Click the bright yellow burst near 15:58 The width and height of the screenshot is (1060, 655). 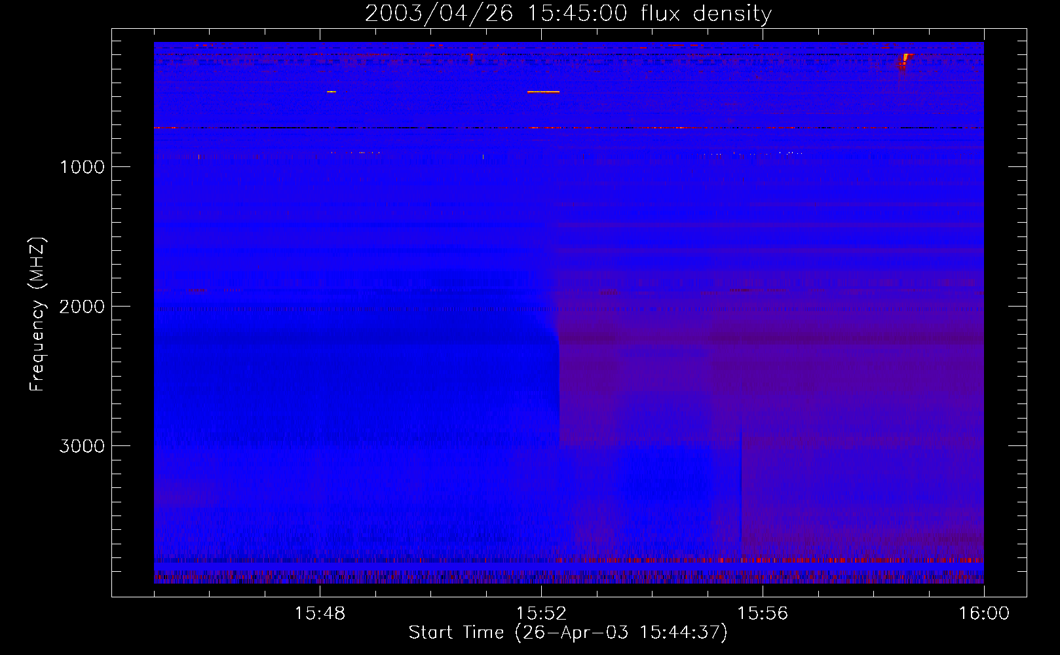905,60
